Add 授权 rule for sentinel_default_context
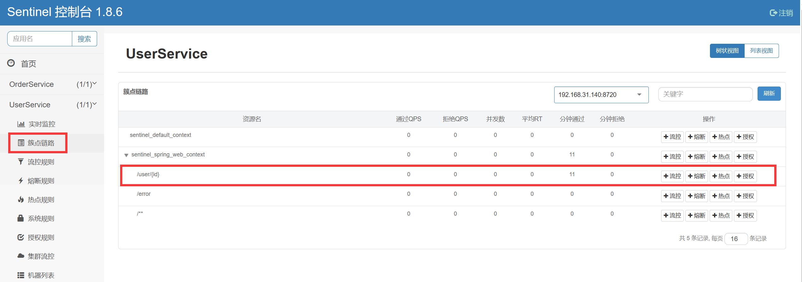 (745, 137)
